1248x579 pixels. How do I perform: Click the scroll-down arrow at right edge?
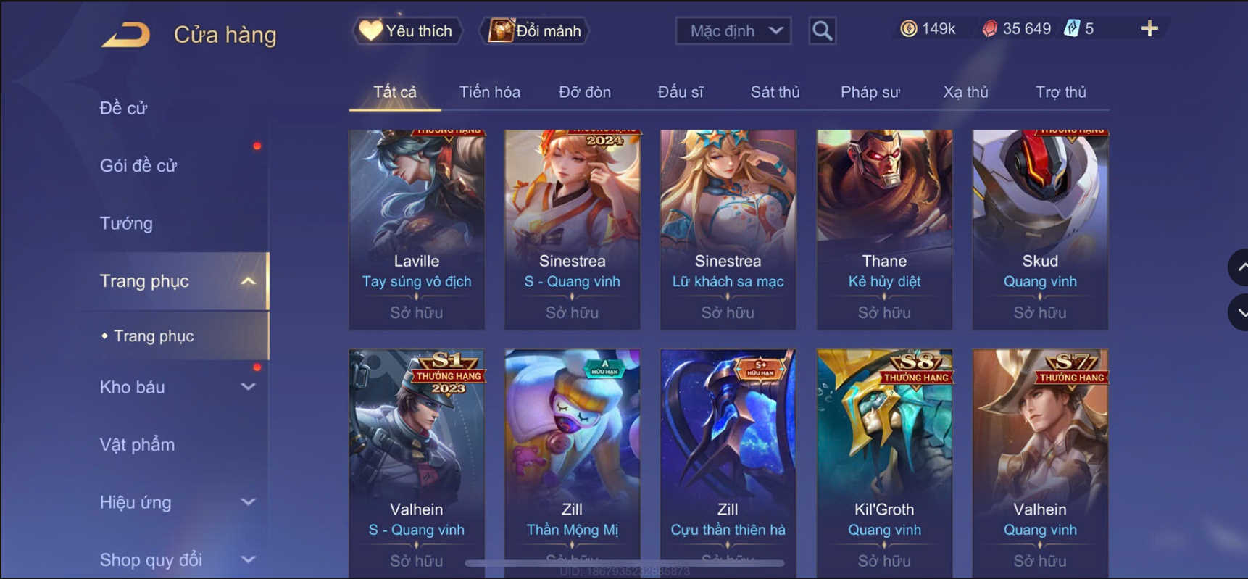(x=1239, y=312)
